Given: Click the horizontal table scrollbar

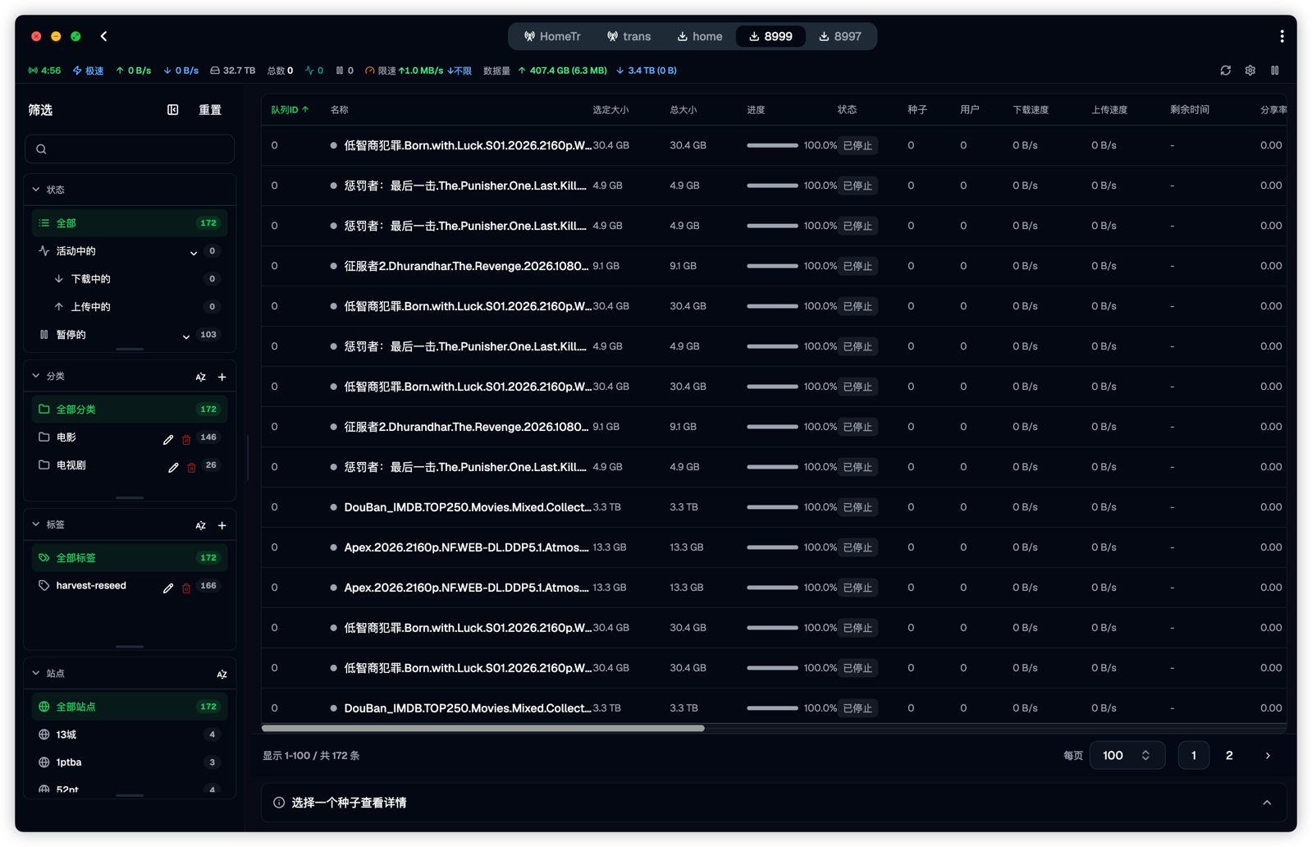Looking at the screenshot, I should [x=482, y=728].
